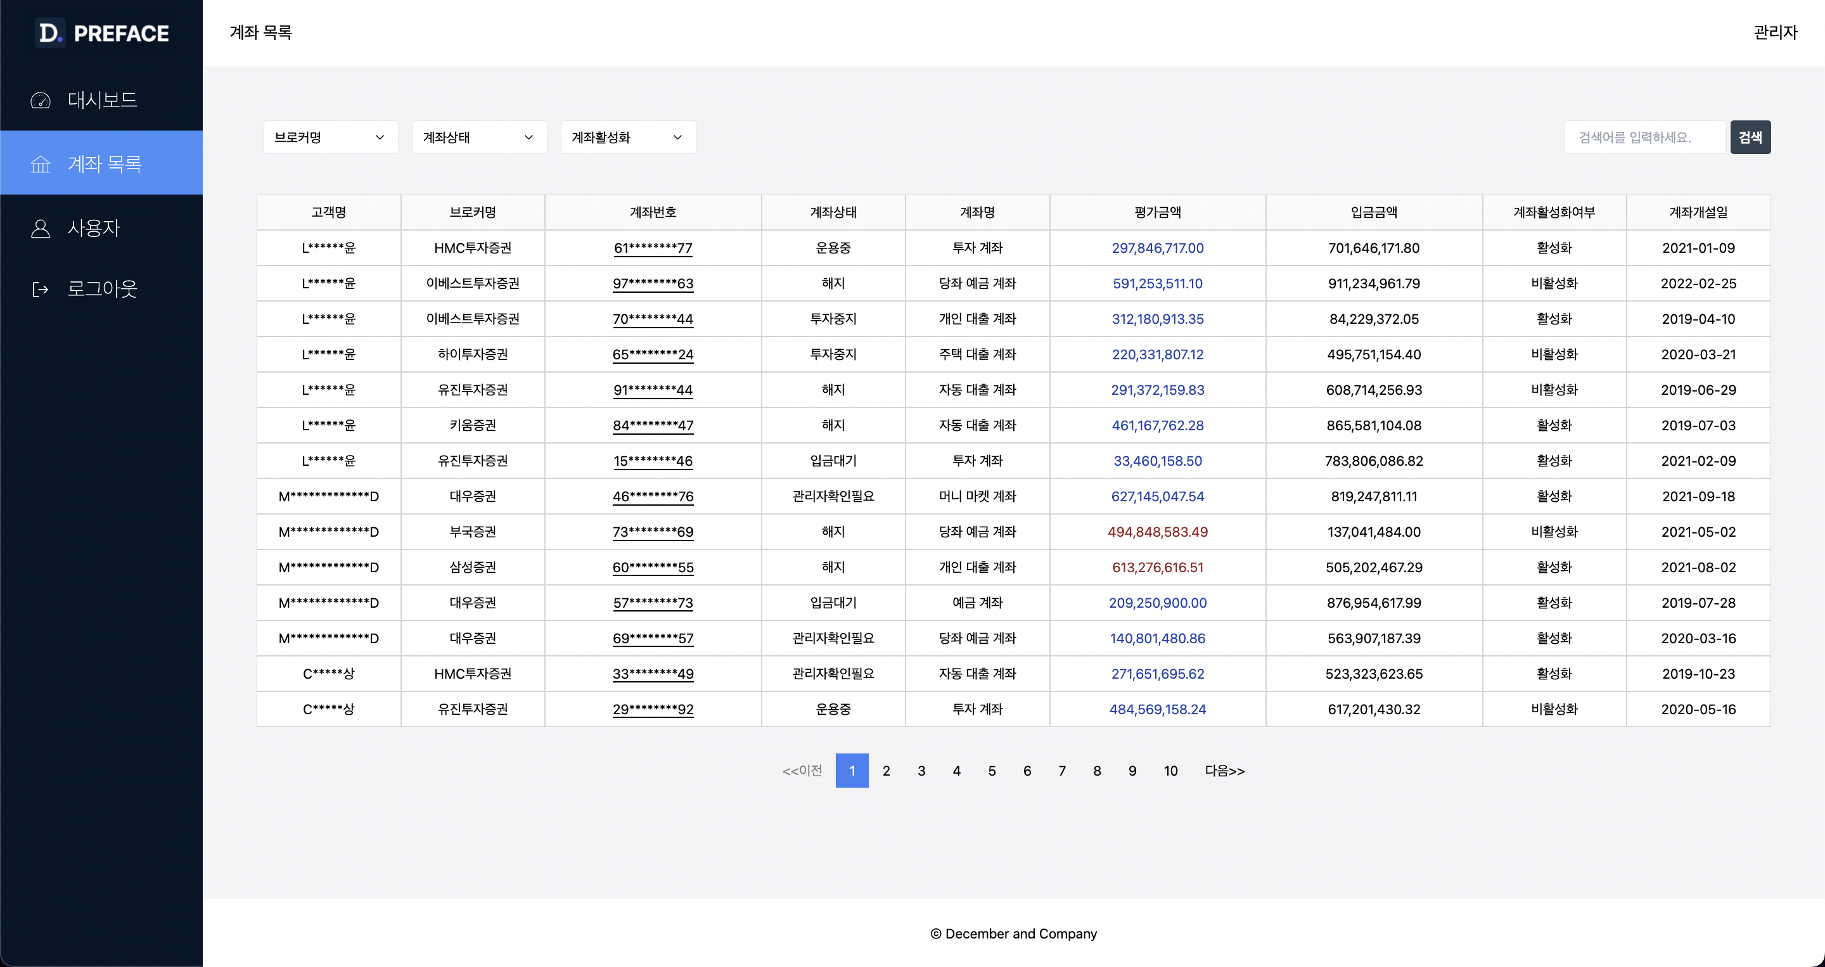The width and height of the screenshot is (1825, 967).
Task: Click the 검색 search button
Action: pos(1750,137)
